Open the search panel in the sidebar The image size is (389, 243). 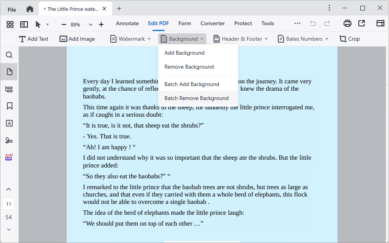(x=9, y=55)
